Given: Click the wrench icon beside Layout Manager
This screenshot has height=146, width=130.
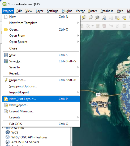Looking at the screenshot, I should [x=6, y=111].
